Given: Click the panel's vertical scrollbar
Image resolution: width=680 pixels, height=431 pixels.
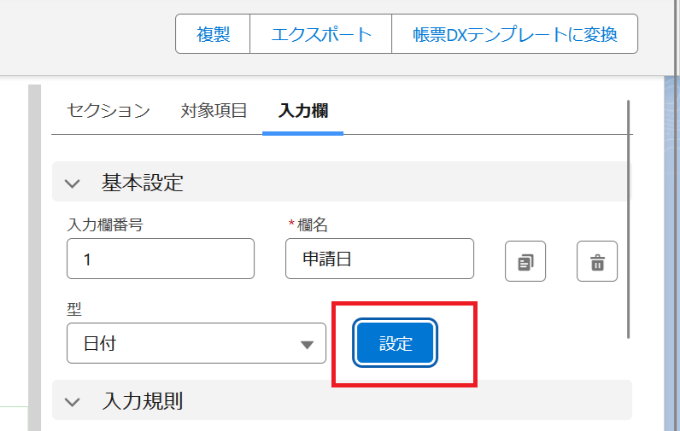Looking at the screenshot, I should 629,218.
